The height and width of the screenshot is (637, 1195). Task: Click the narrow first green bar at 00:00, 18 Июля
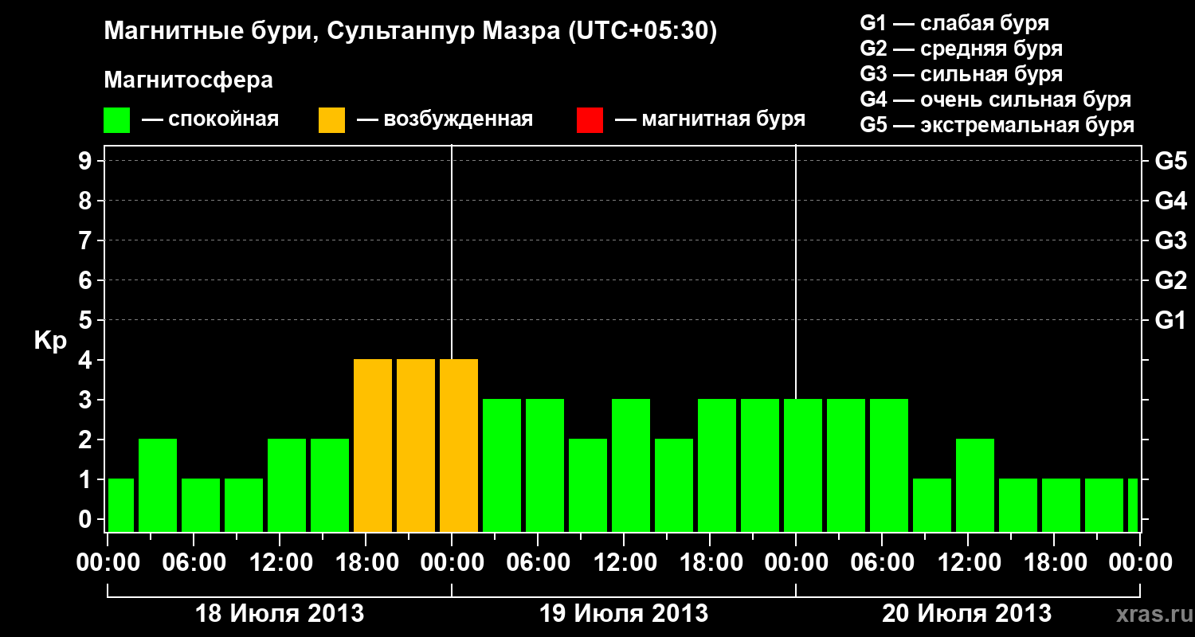(x=121, y=505)
